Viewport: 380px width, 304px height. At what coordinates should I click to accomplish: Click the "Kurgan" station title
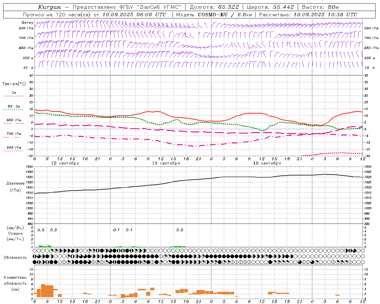49,7
